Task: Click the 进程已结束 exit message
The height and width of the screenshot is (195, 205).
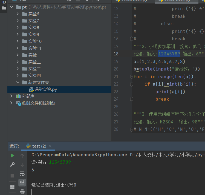Action: [x=54, y=185]
